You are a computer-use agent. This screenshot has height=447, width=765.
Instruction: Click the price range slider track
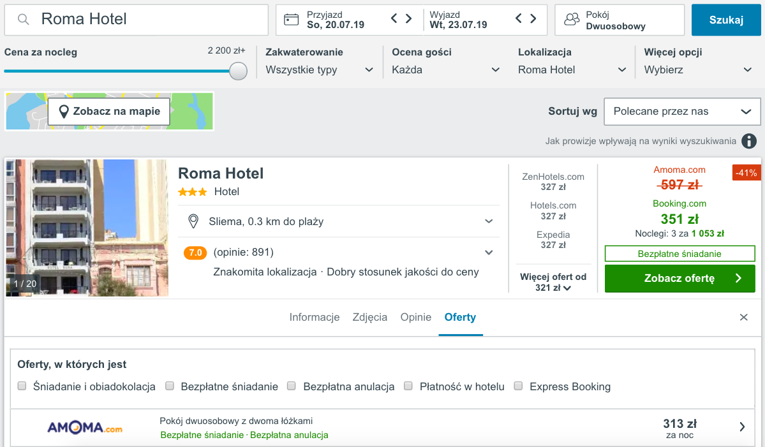[x=117, y=71]
